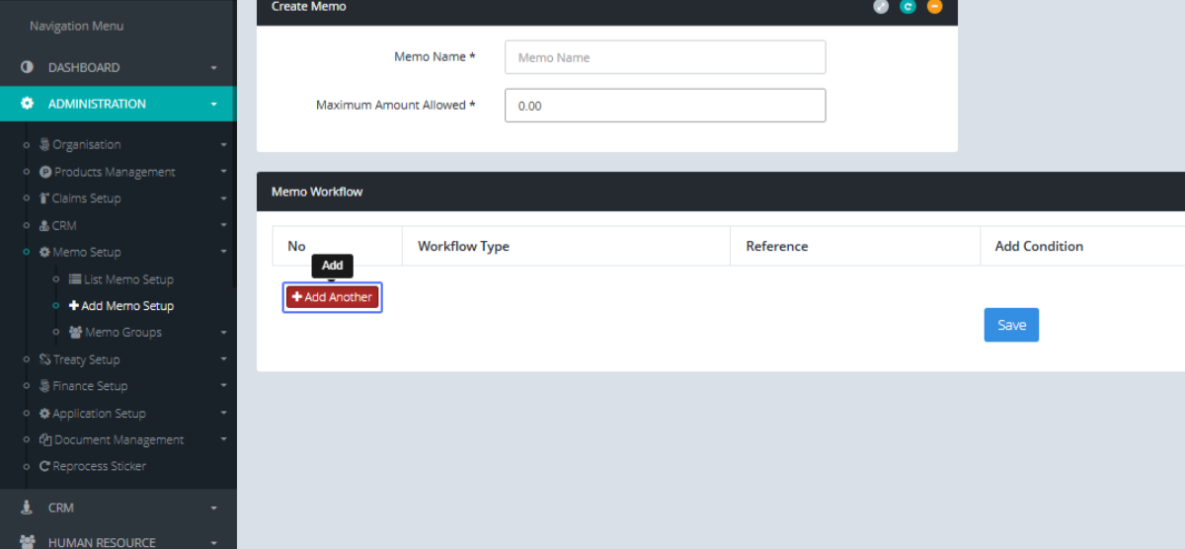Click the Memo Setup gear icon
The image size is (1185, 549).
44,253
